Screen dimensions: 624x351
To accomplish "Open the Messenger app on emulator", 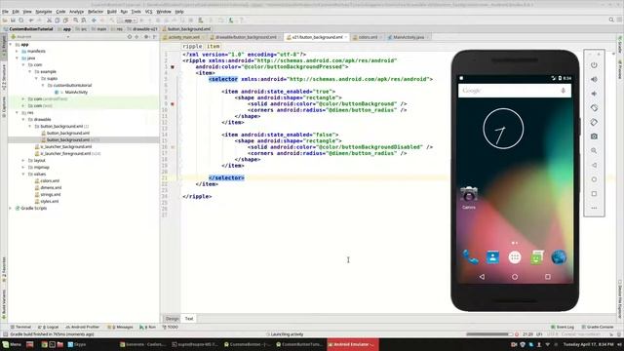I will pos(537,257).
